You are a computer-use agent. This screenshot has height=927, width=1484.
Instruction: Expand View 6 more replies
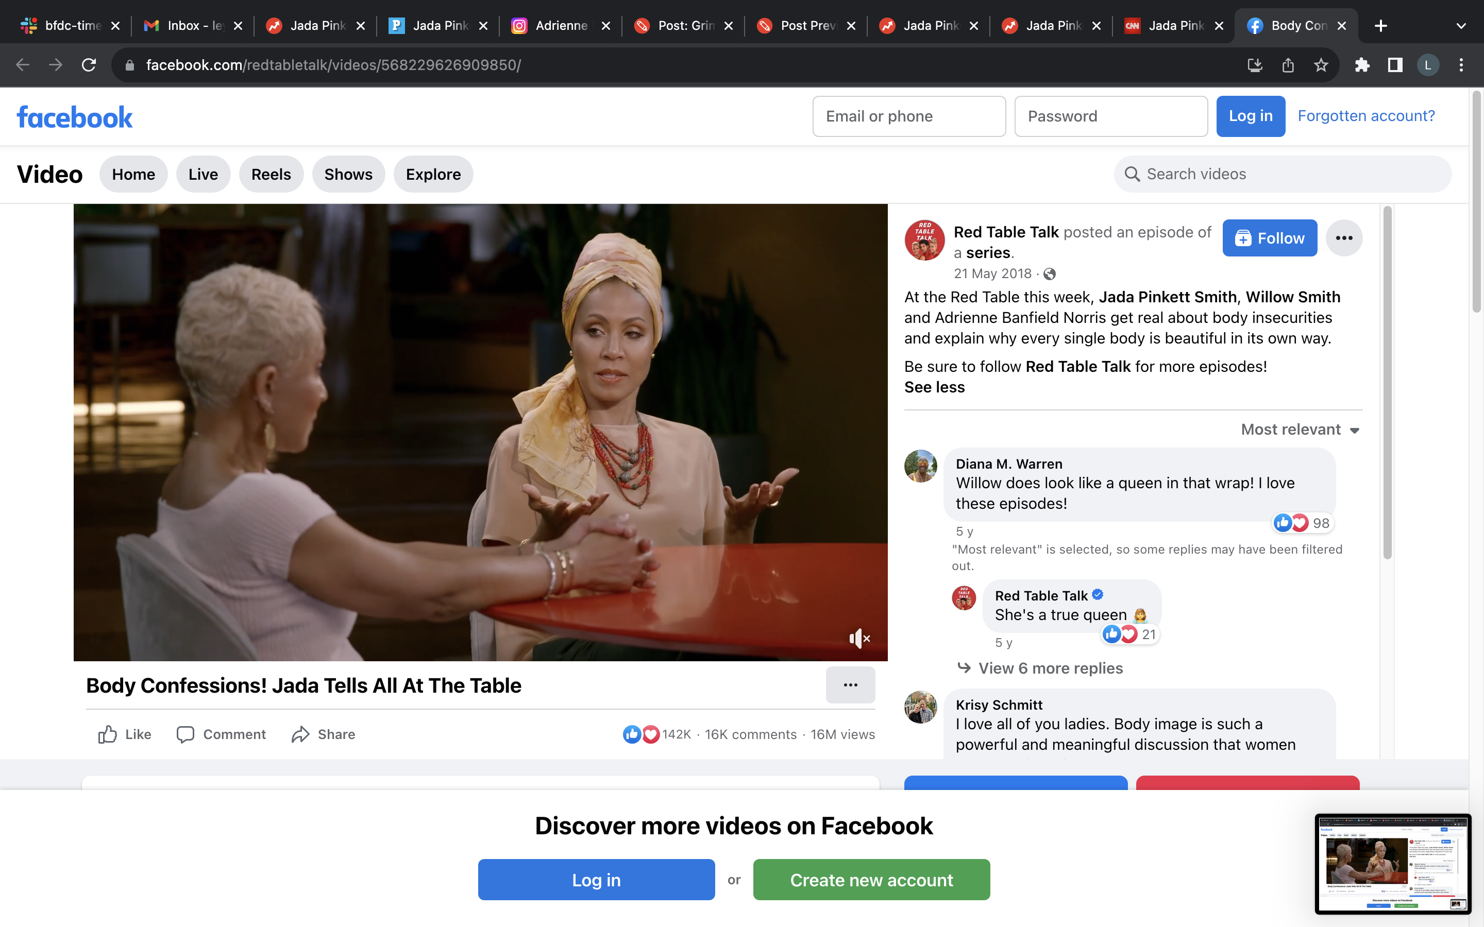(1050, 668)
